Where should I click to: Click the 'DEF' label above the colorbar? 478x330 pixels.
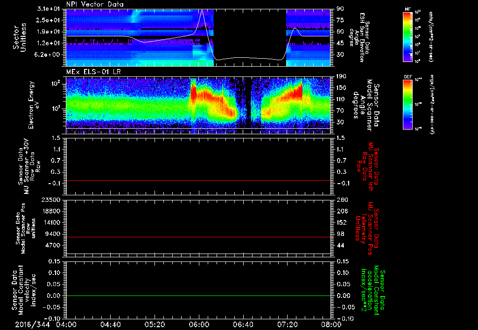[408, 77]
